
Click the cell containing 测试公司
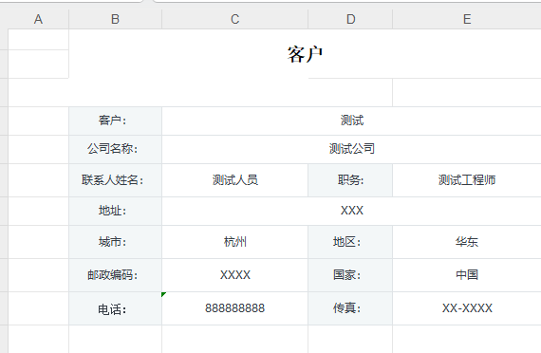351,149
